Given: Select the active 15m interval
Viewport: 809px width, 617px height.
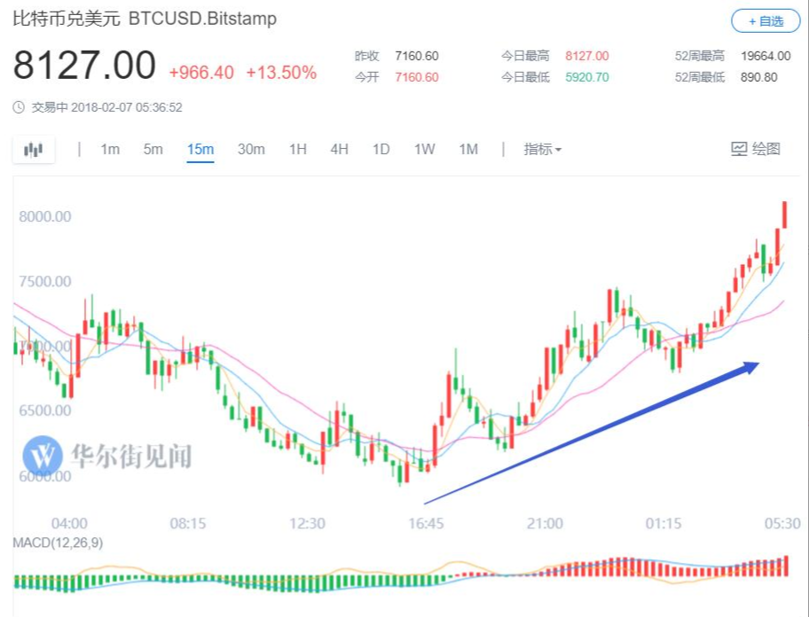Looking at the screenshot, I should tap(200, 149).
